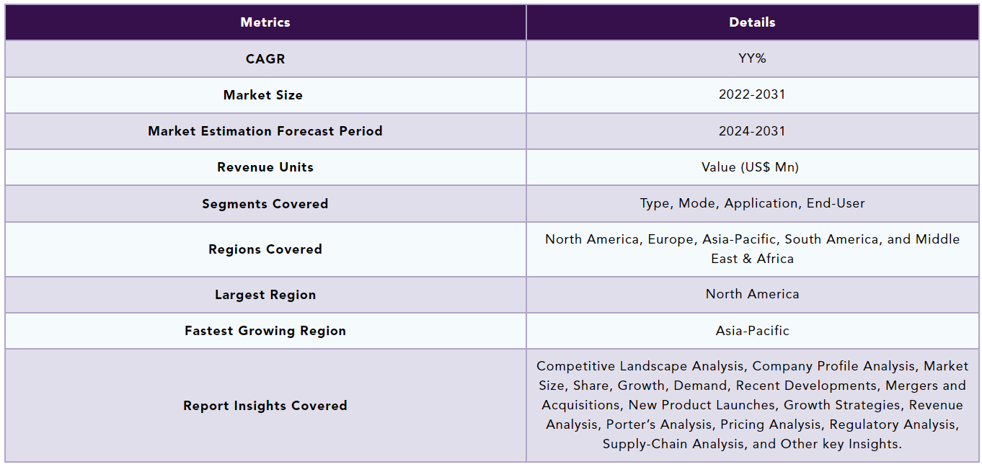Click the Asia-Pacific value in Fastest Growing row
Viewport: 982px width, 467px height.
tap(752, 331)
